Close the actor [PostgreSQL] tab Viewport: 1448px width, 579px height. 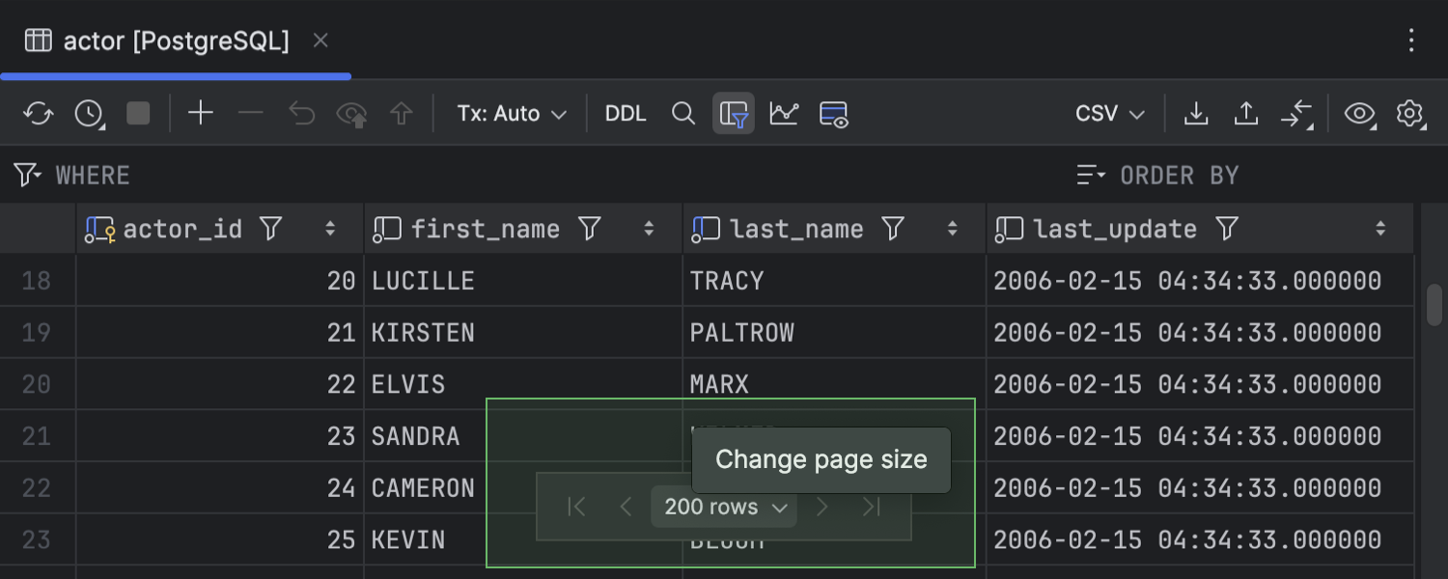321,41
